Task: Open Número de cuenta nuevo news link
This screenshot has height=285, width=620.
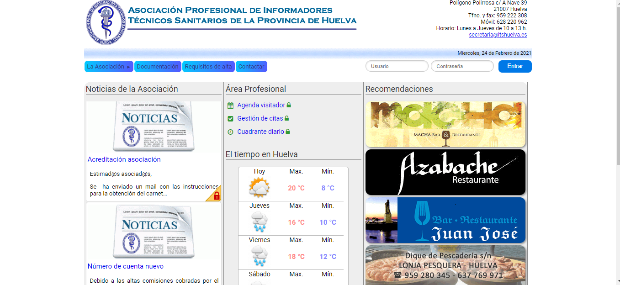Action: tap(126, 266)
